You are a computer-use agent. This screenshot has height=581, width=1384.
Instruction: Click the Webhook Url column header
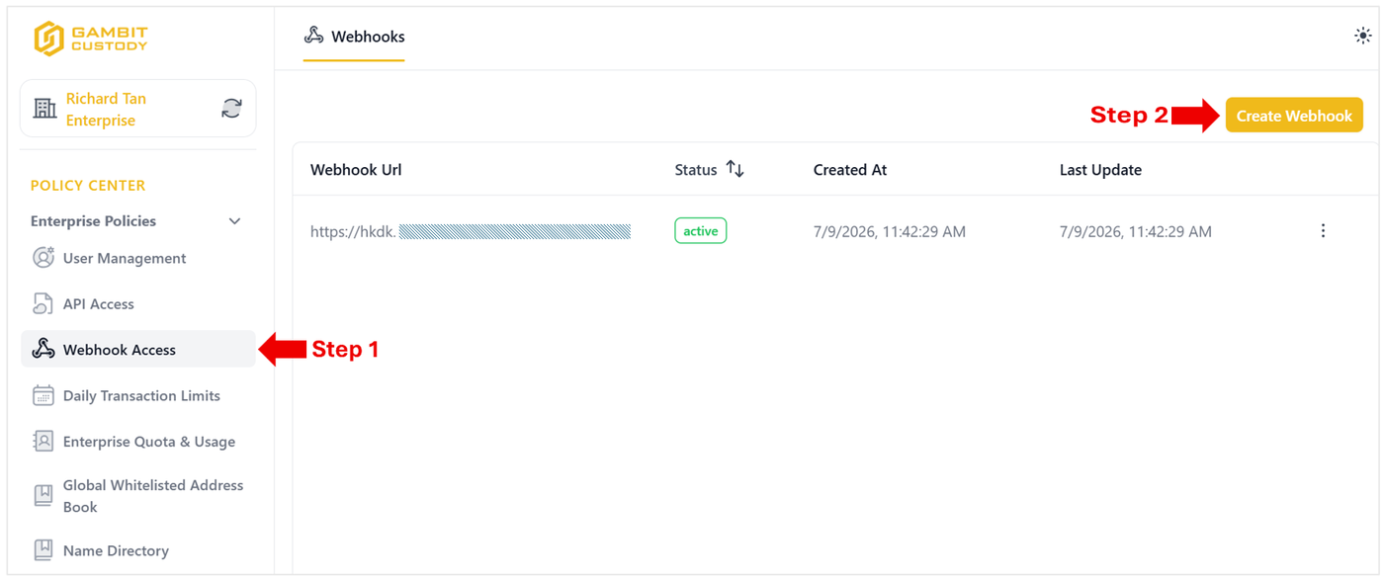[x=356, y=170]
